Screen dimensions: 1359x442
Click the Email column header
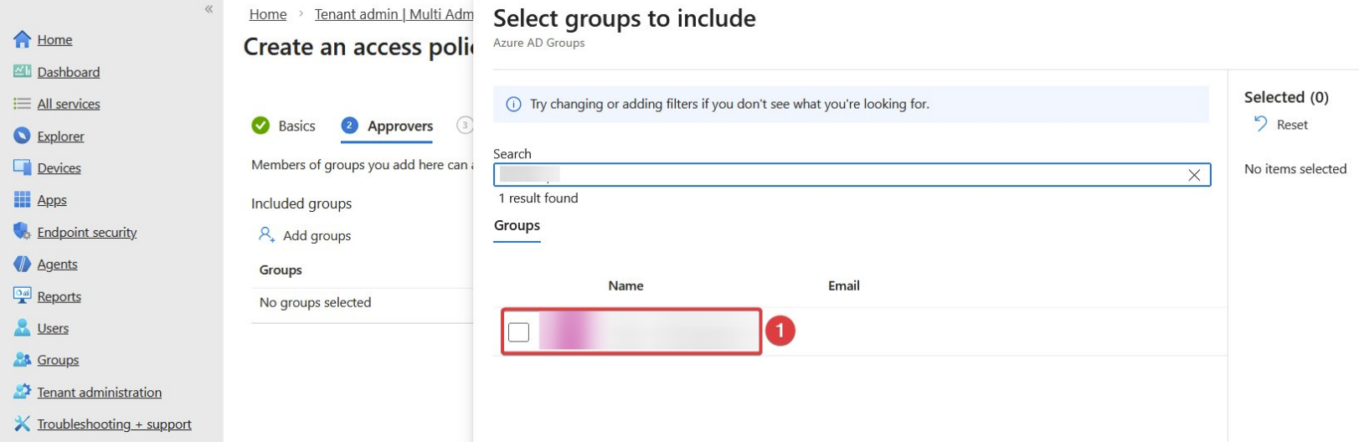coord(844,285)
